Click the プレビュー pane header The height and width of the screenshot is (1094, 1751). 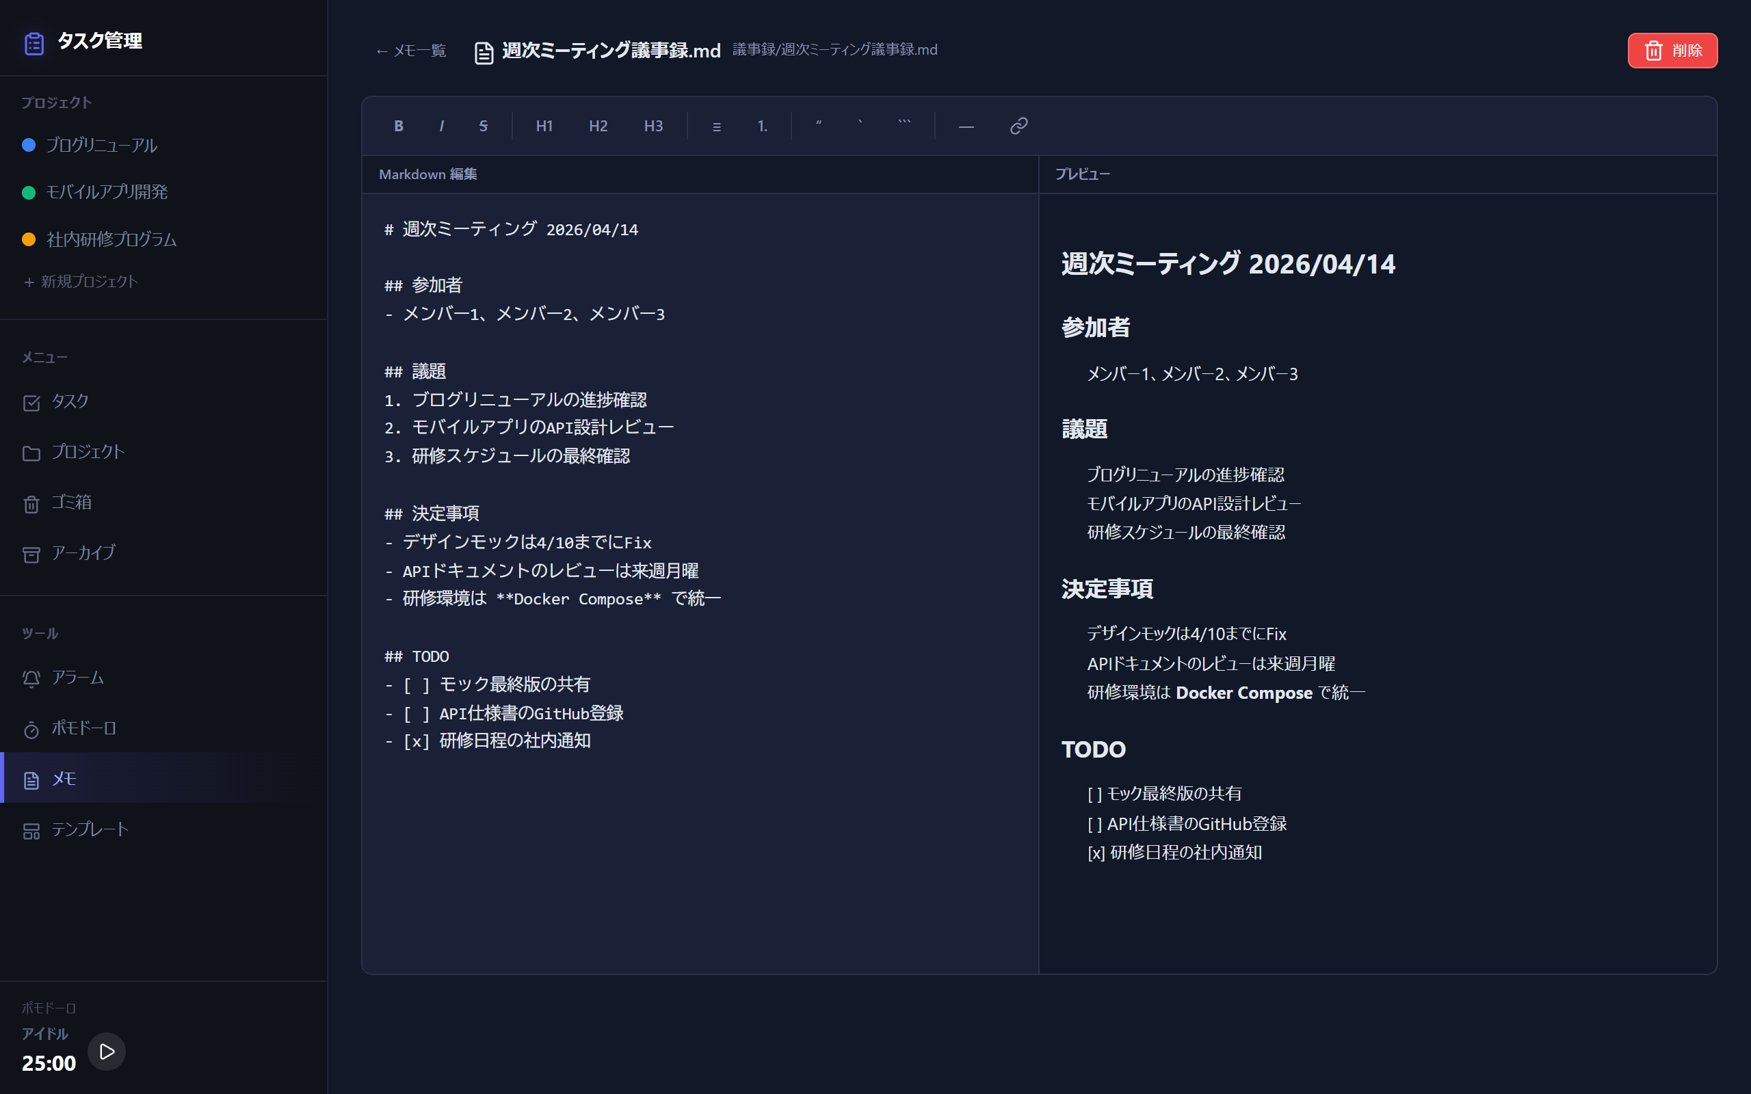click(1083, 174)
